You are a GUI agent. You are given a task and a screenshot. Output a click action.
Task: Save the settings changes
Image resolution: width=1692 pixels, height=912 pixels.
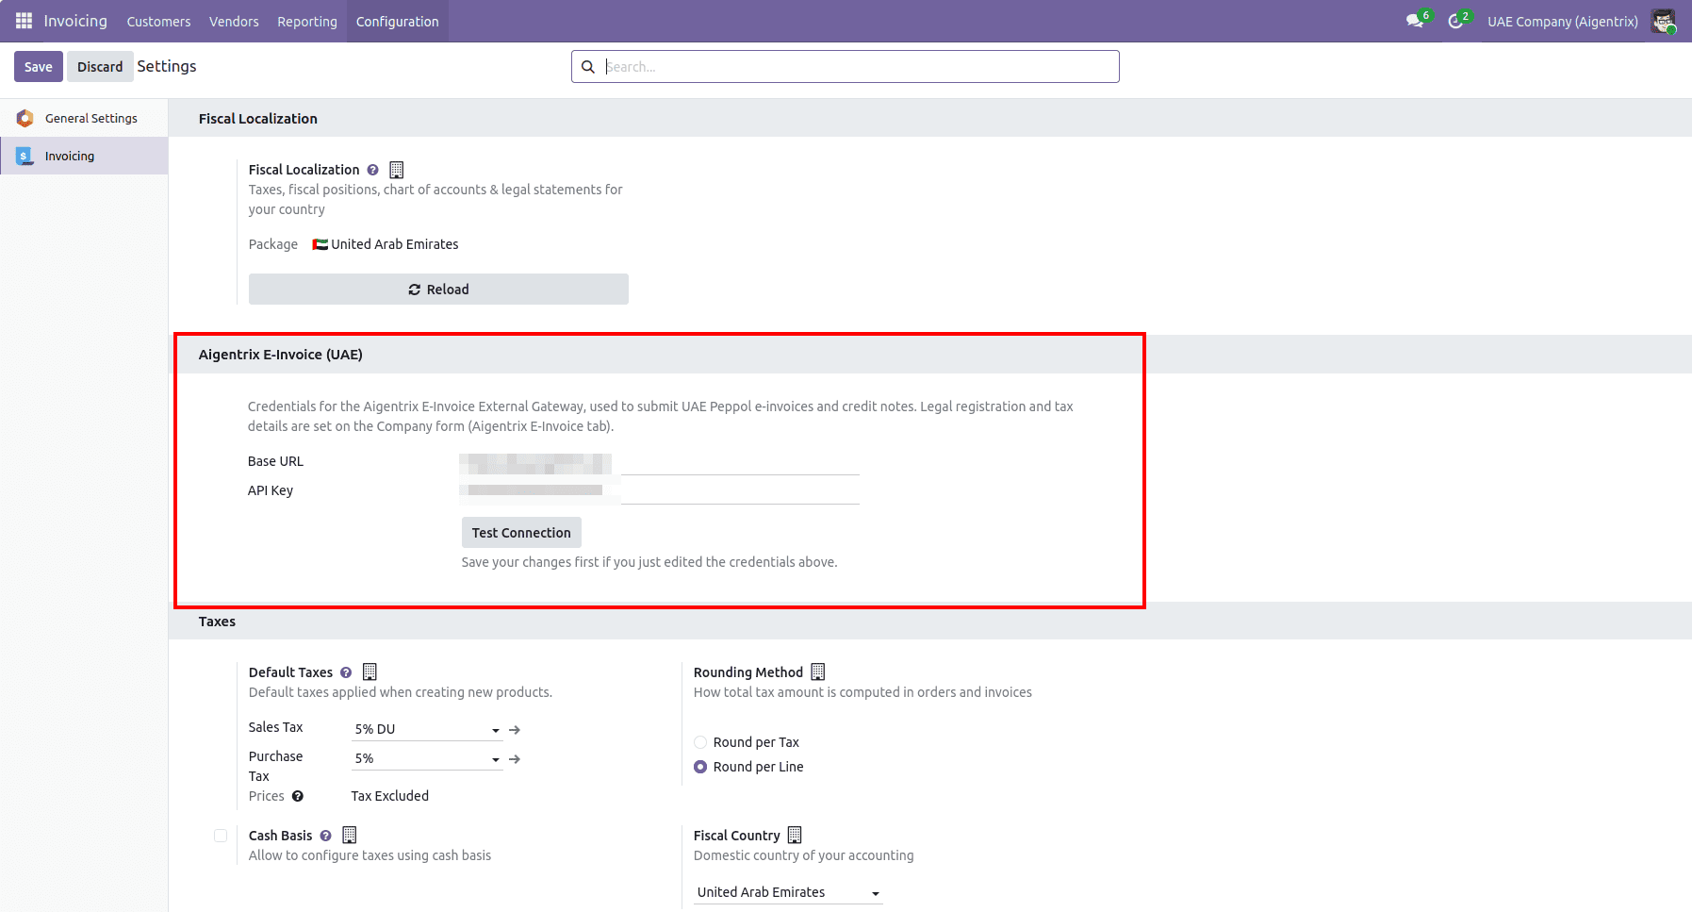[39, 67]
